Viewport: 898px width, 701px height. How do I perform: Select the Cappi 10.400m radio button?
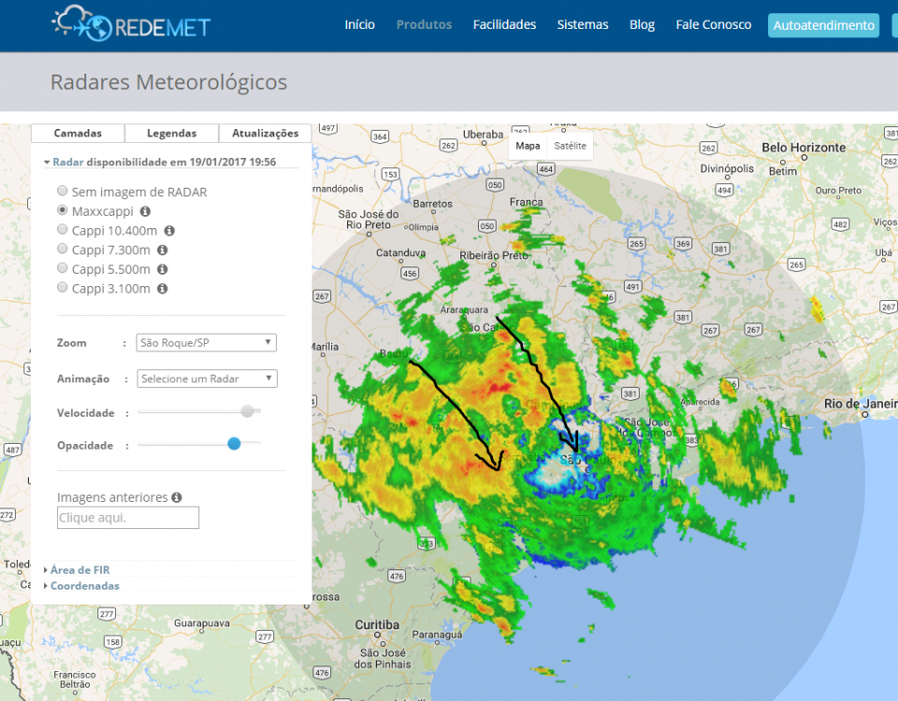[63, 230]
